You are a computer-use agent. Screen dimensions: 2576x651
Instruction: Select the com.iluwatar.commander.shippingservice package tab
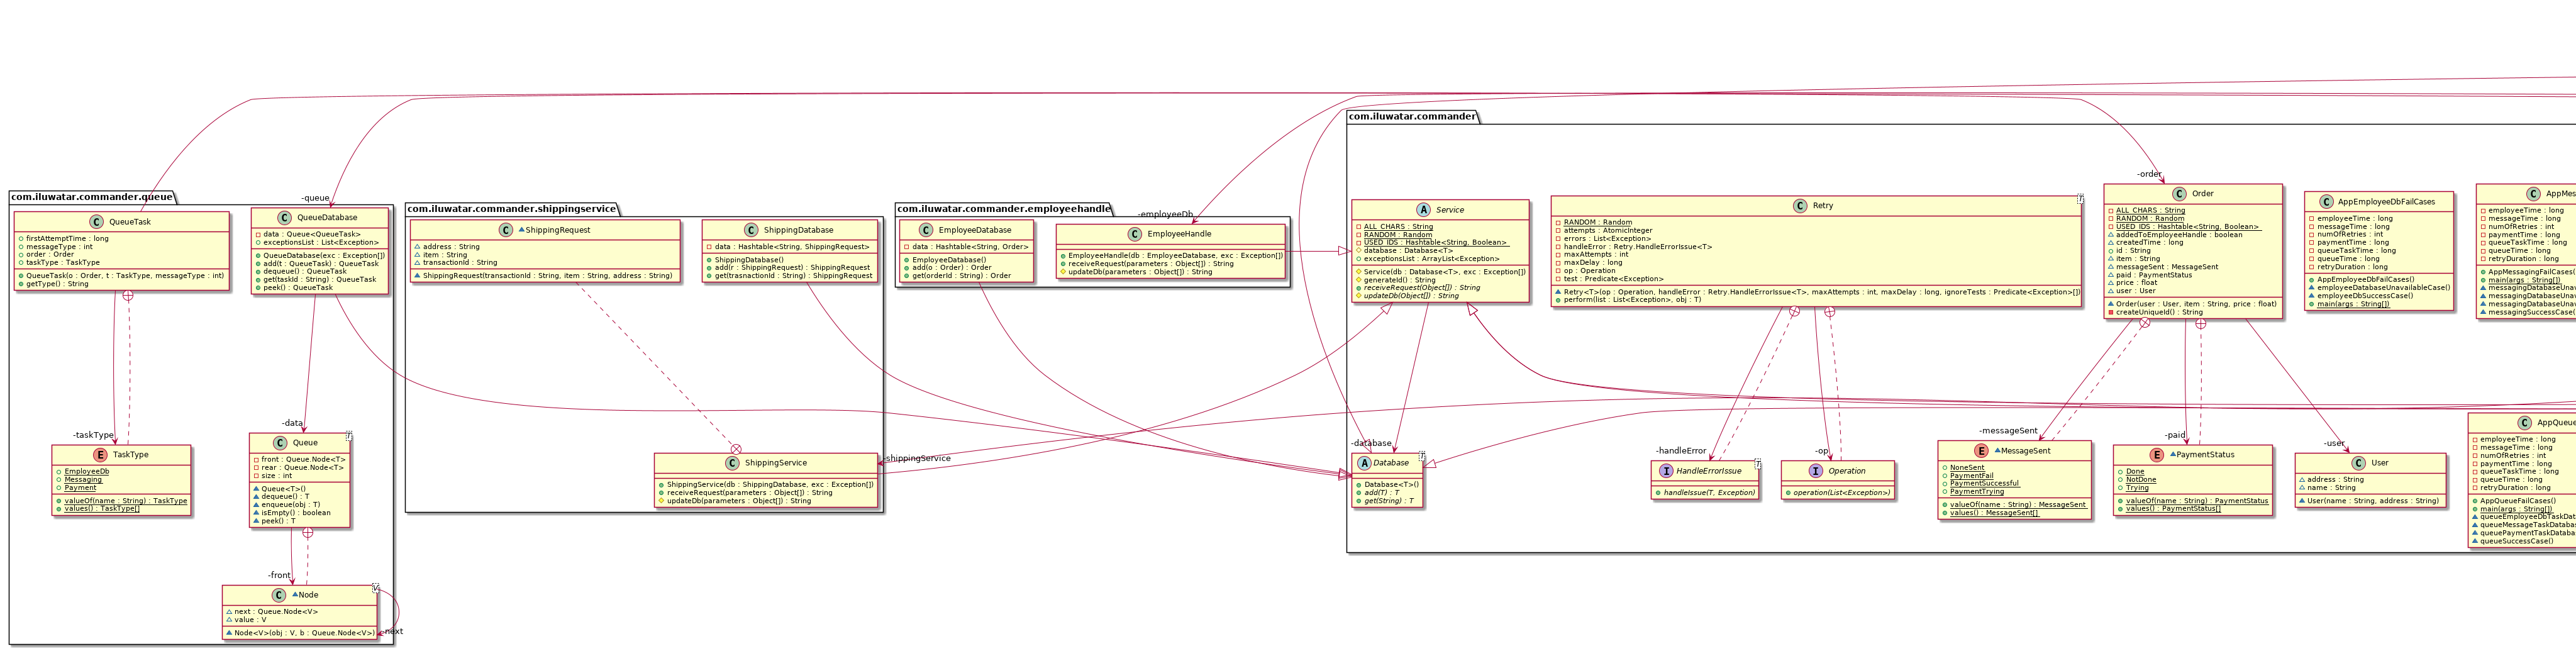click(511, 209)
